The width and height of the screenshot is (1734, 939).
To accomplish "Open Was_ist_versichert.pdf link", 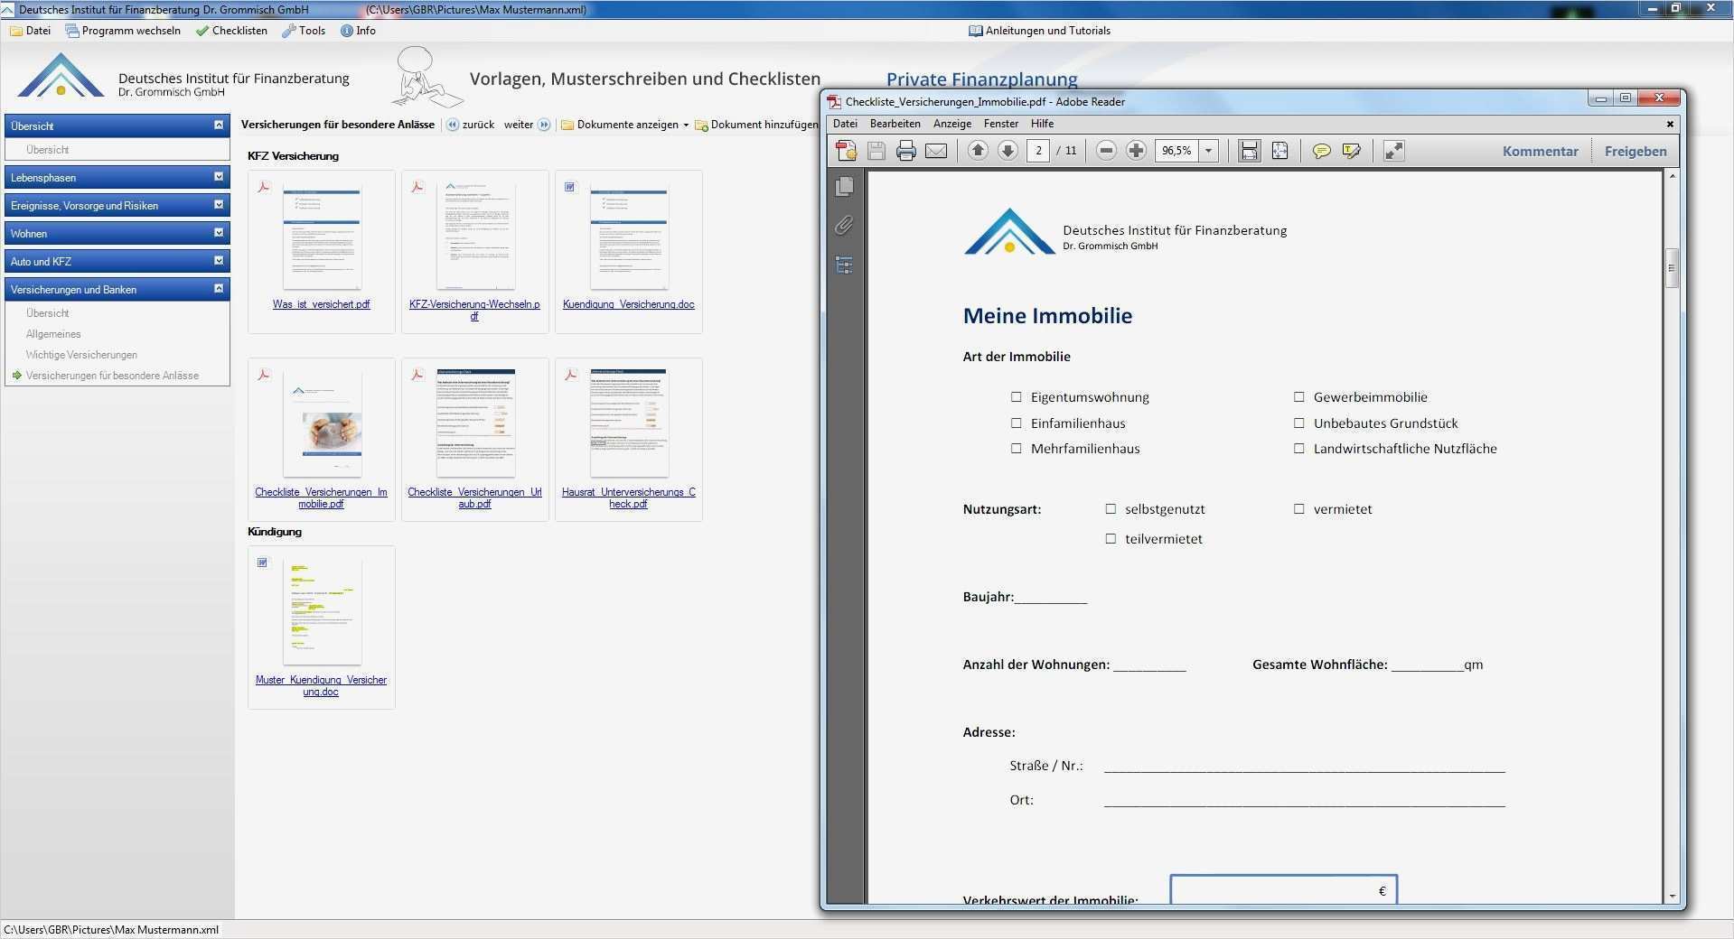I will pyautogui.click(x=321, y=304).
